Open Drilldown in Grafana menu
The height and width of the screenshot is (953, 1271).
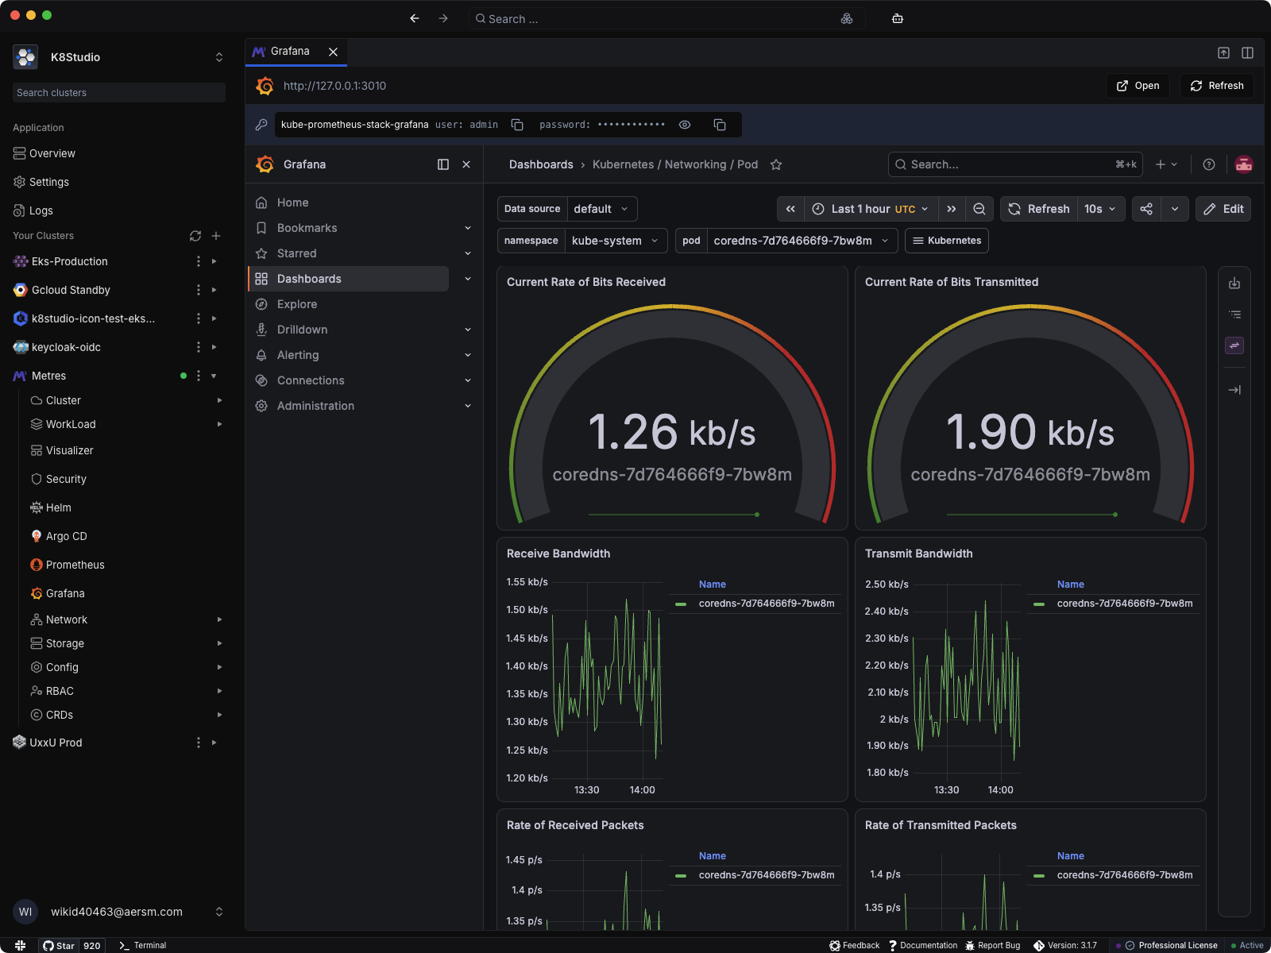click(302, 330)
